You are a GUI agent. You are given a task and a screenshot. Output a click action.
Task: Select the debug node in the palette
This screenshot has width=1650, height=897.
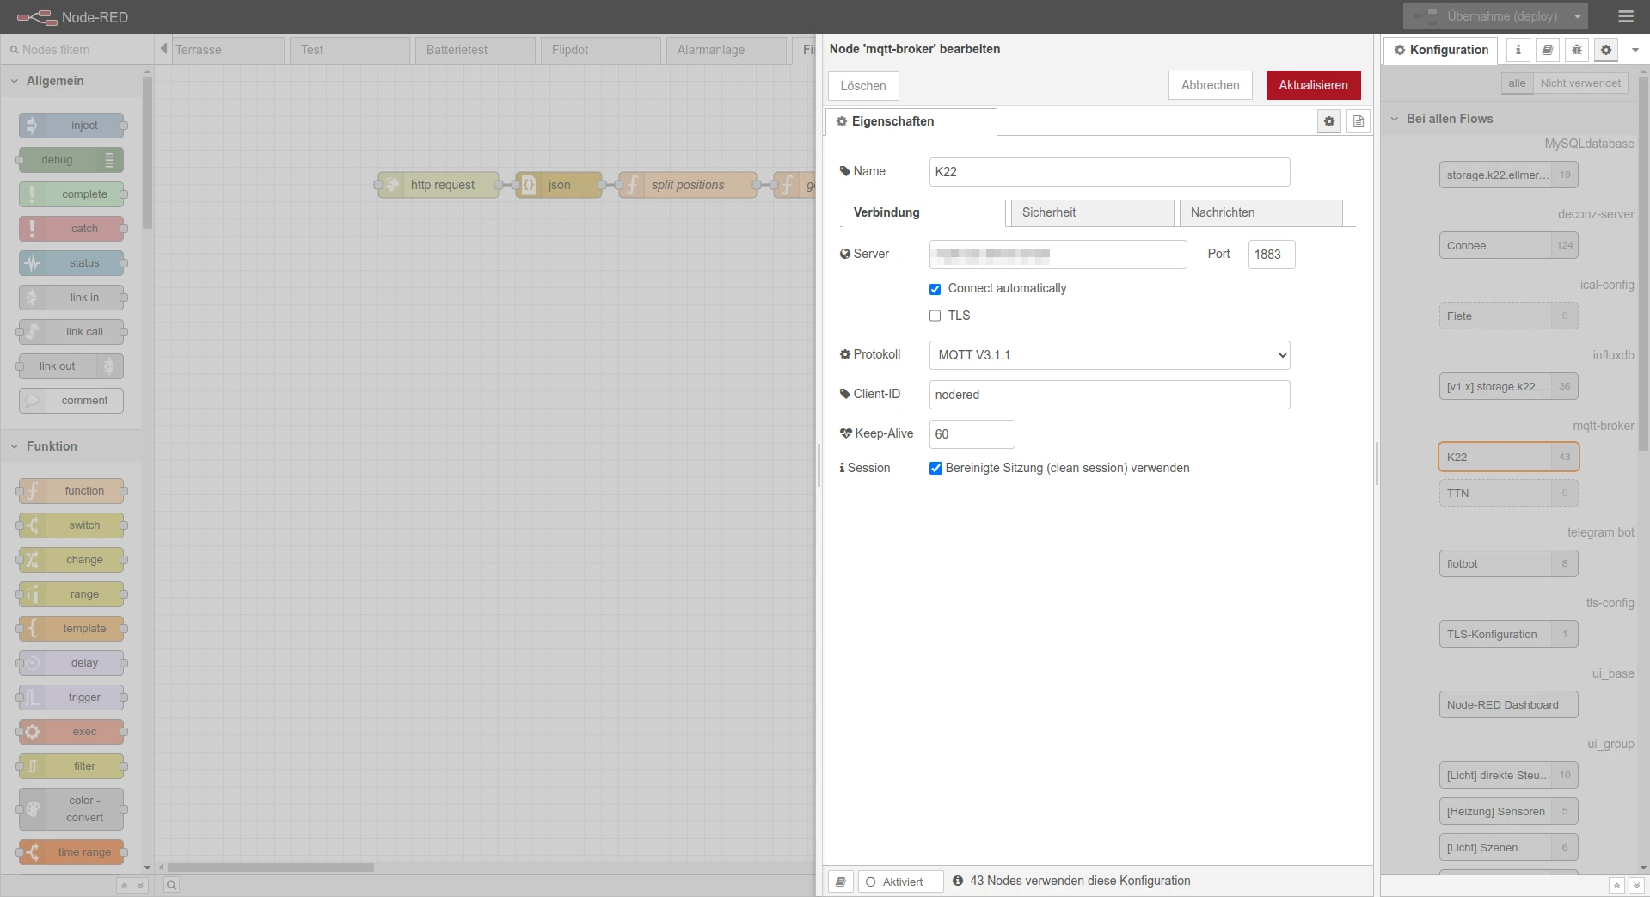[71, 160]
